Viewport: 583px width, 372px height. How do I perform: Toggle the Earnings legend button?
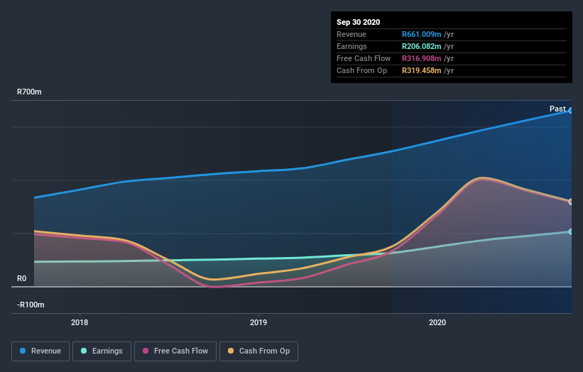[102, 351]
